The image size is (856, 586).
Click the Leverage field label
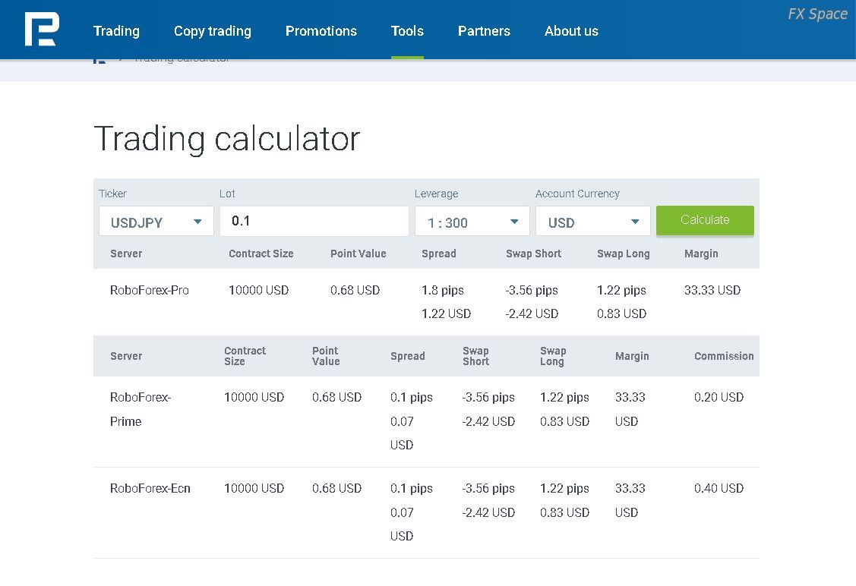tap(436, 194)
